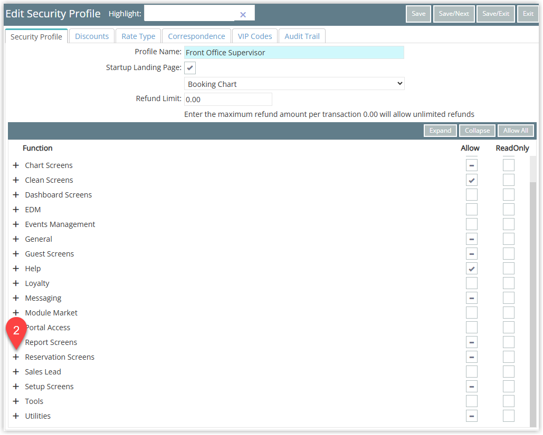Expand the EDM row
The height and width of the screenshot is (435, 543).
click(x=16, y=210)
